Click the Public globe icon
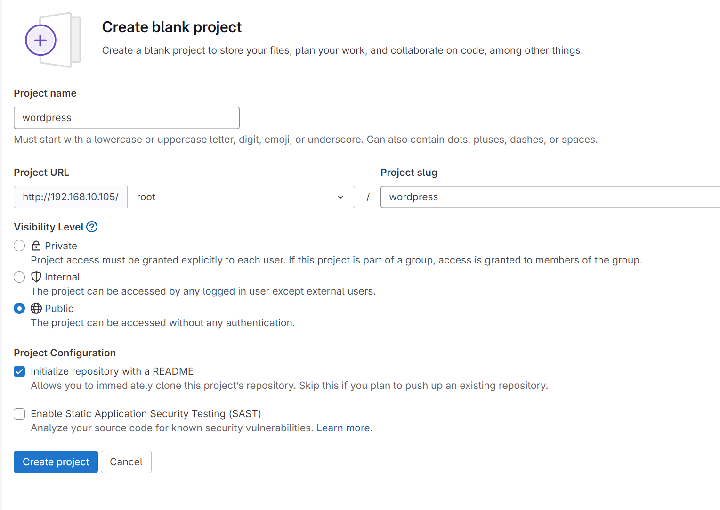This screenshot has width=720, height=510. coord(36,308)
